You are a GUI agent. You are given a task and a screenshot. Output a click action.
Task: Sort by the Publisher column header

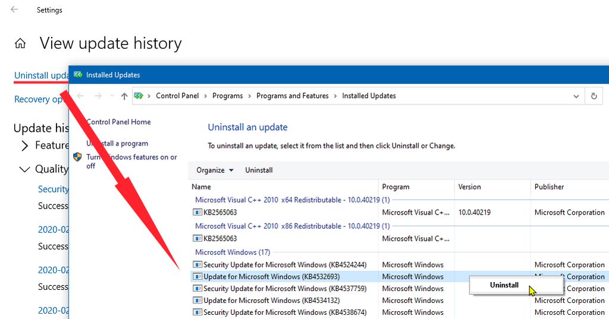549,187
